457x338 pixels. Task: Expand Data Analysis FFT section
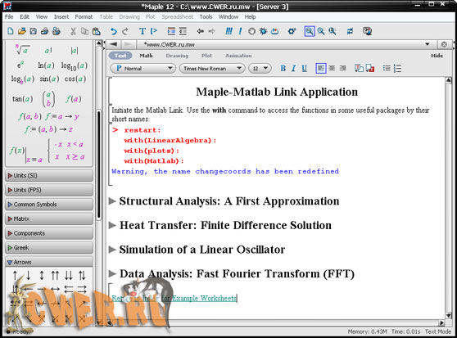112,273
